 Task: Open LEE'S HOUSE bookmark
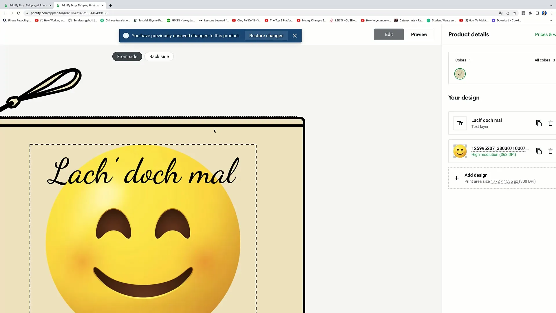coord(343,20)
